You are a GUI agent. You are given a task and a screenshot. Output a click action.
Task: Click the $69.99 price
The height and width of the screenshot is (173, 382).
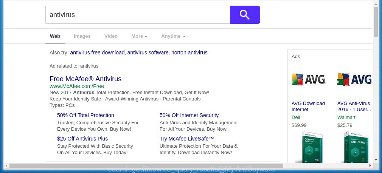click(x=299, y=125)
